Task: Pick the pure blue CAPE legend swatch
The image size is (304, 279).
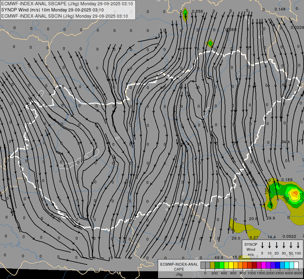Action: coord(277,265)
